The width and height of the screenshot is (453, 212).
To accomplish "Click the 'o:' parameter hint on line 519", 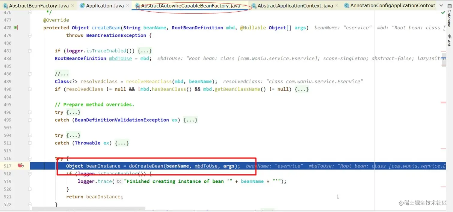I will 119,182.
